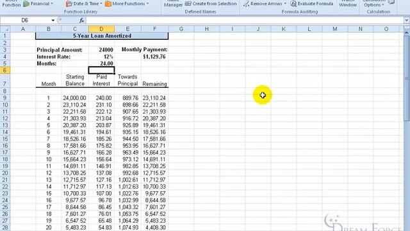Open the Financial functions dropdown

(x=38, y=4)
